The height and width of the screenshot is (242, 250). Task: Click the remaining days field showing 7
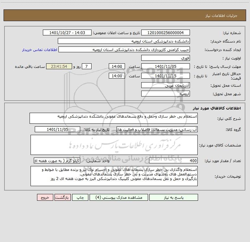coord(87,66)
